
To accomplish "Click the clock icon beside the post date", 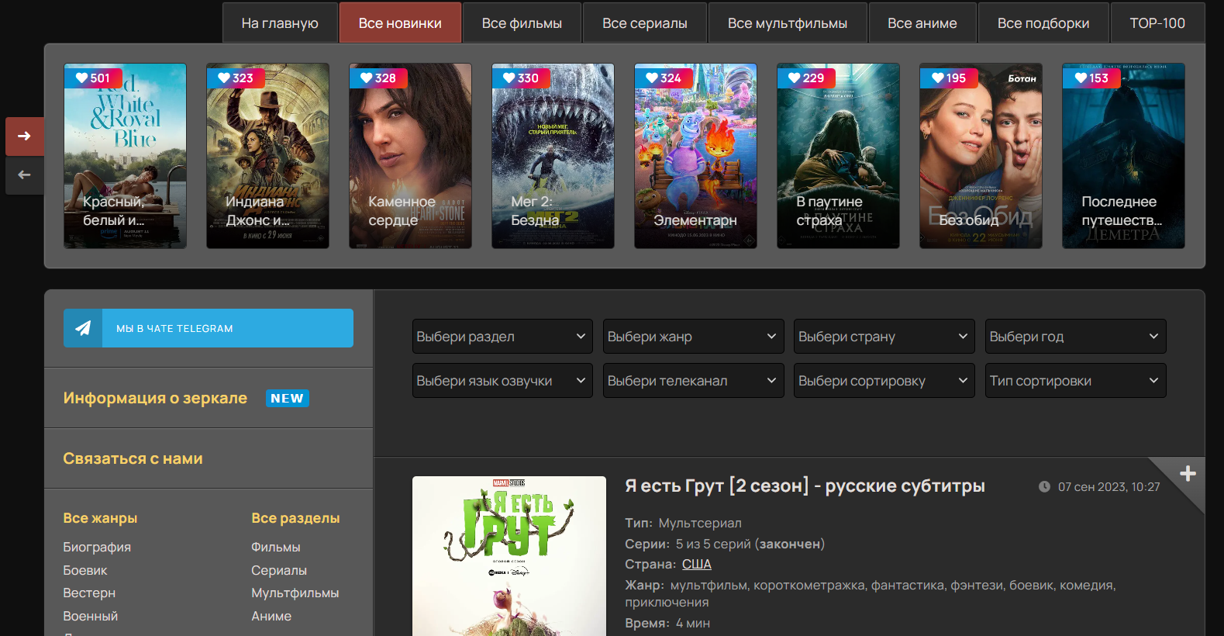I will click(1044, 487).
